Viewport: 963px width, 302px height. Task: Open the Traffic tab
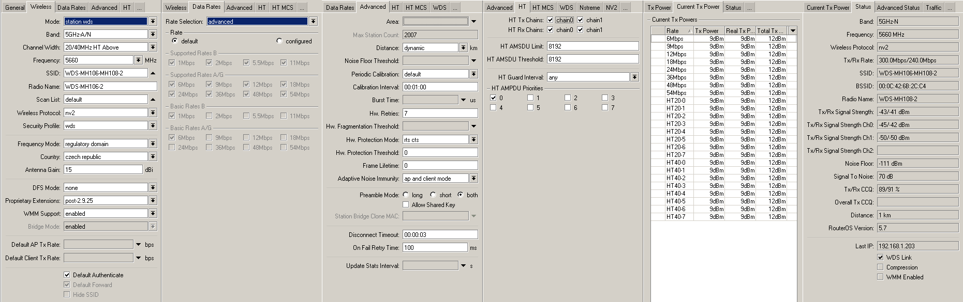[x=934, y=7]
